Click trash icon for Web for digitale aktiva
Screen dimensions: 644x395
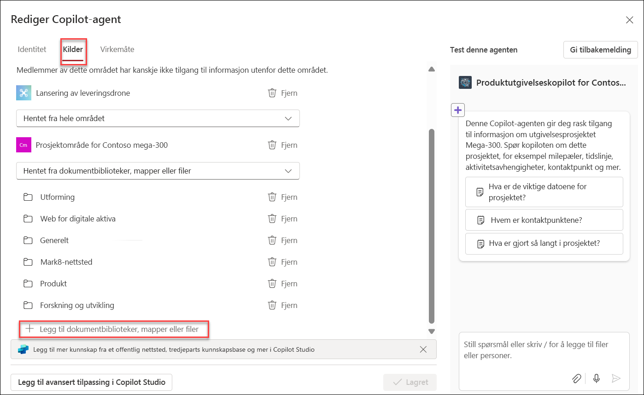pos(272,219)
